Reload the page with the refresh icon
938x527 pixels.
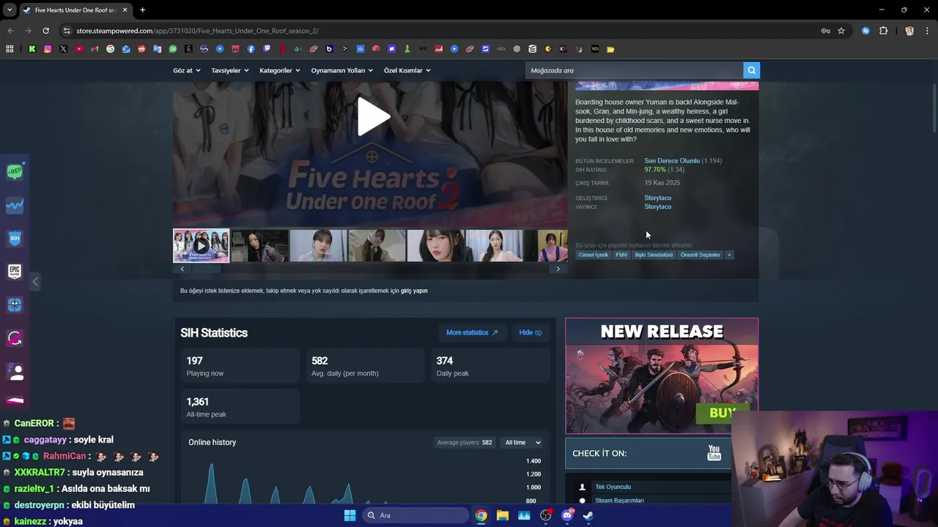point(45,31)
